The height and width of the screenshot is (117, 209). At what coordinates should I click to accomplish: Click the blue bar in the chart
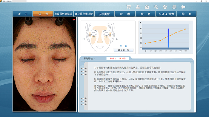click(168, 38)
